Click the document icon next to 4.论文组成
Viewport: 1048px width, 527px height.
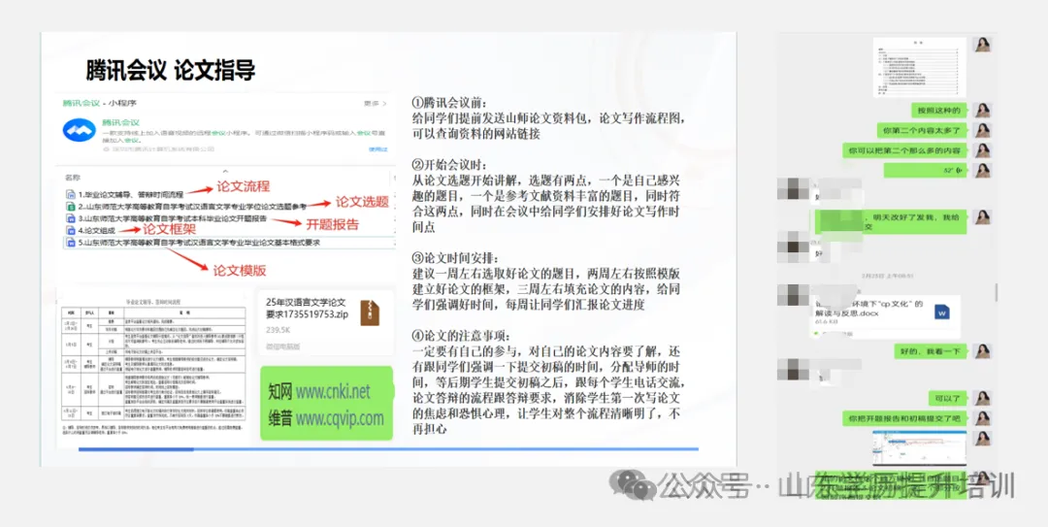(71, 231)
